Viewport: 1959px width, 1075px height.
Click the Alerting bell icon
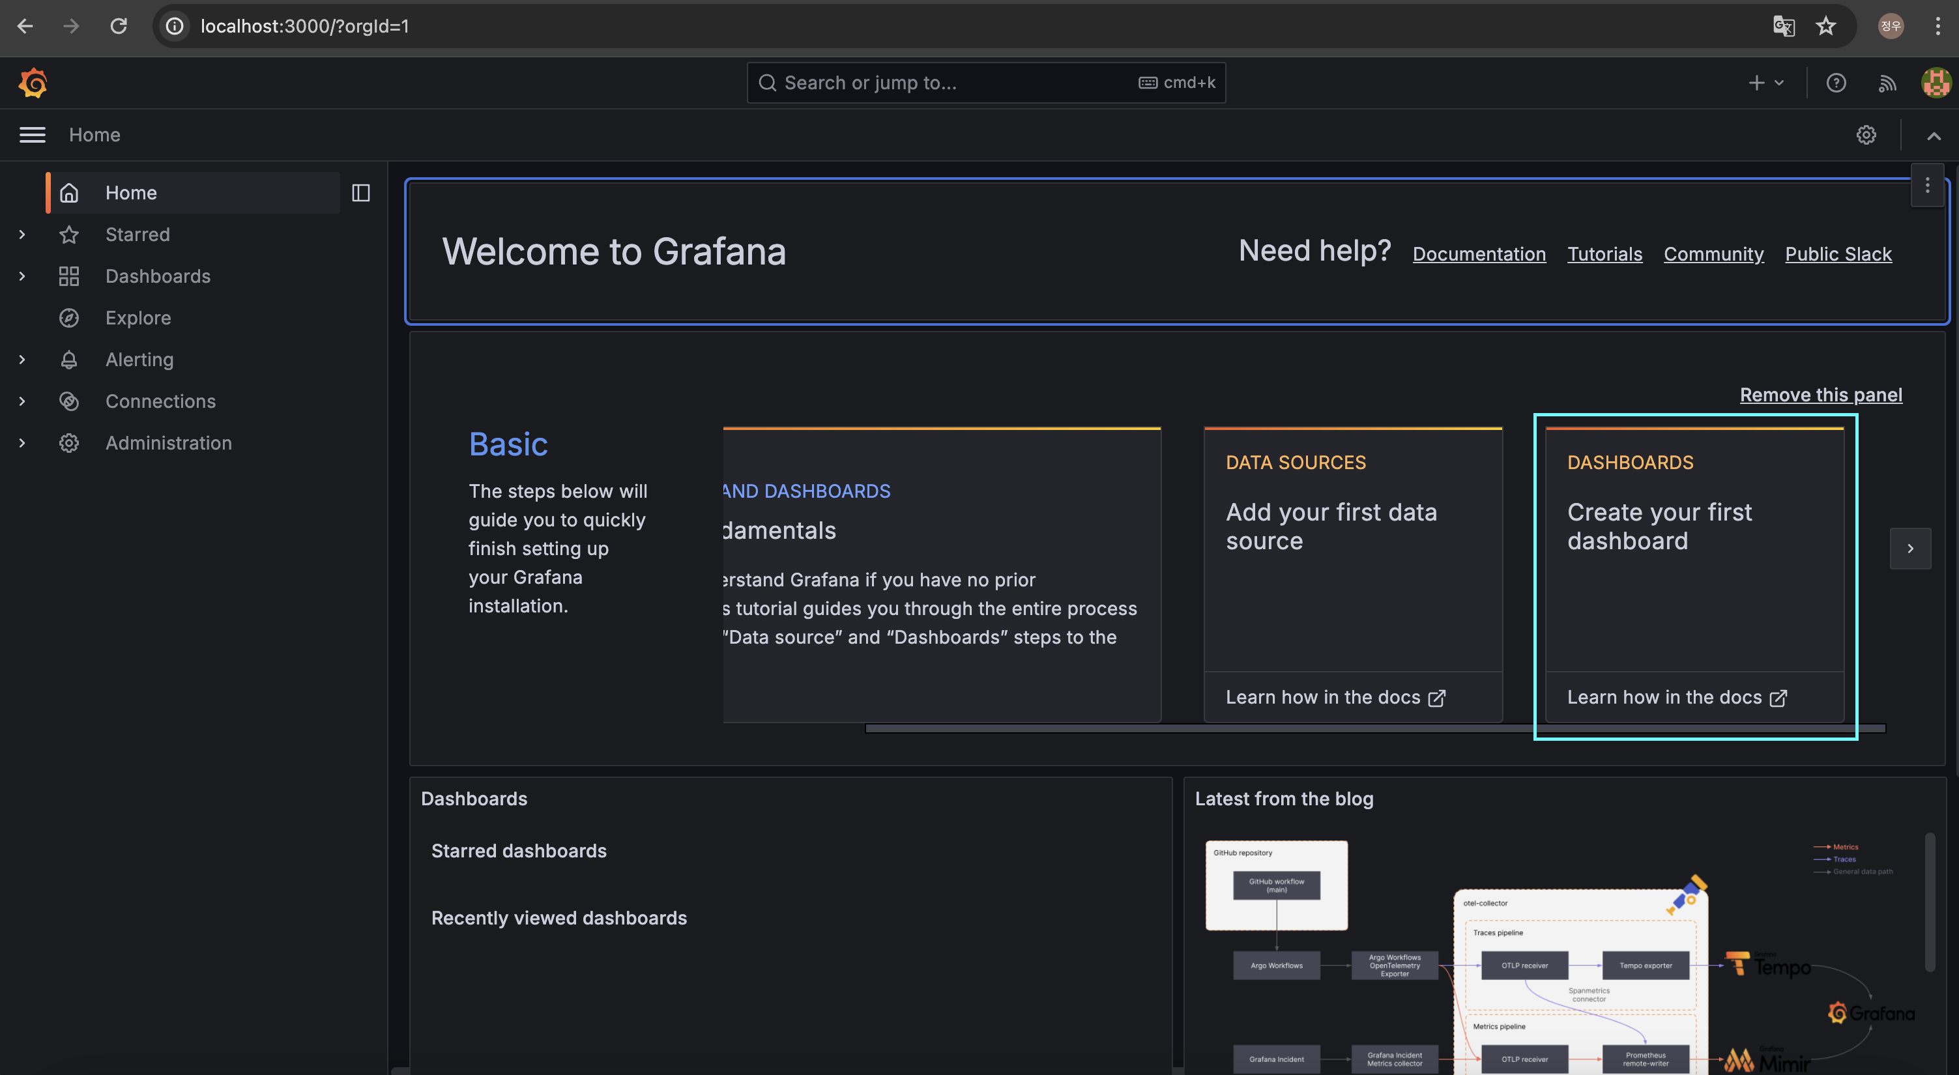point(69,360)
